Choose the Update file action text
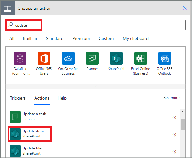This screenshot has width=192, height=158. point(32,148)
